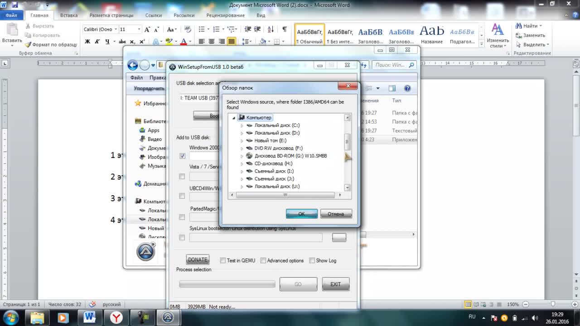Open the Вид ribbon tab

pyautogui.click(x=261, y=15)
